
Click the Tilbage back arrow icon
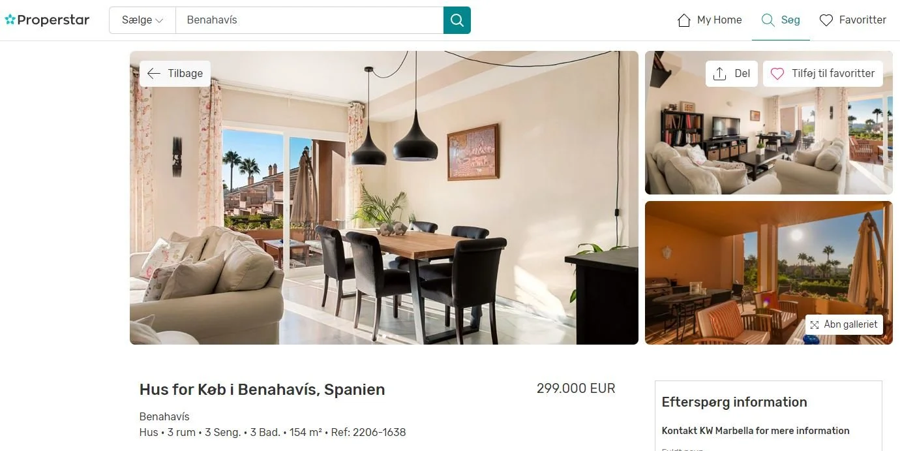154,74
